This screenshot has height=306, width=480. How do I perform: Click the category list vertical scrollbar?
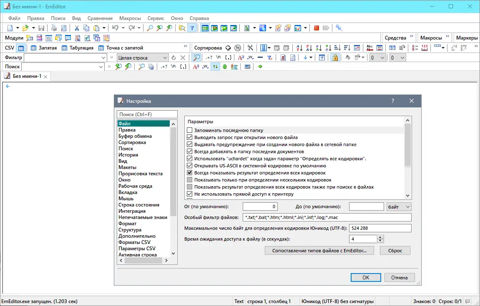(173, 189)
